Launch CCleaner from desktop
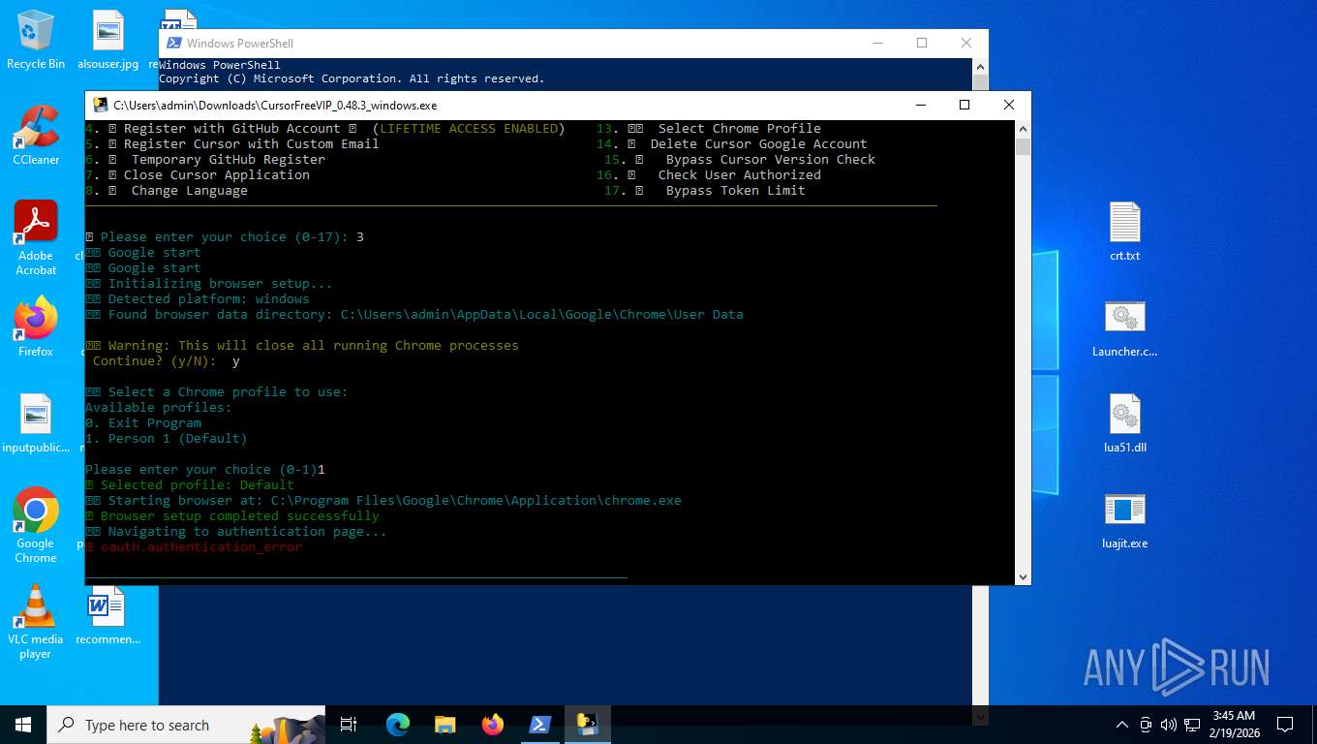This screenshot has height=744, width=1317. click(x=36, y=136)
